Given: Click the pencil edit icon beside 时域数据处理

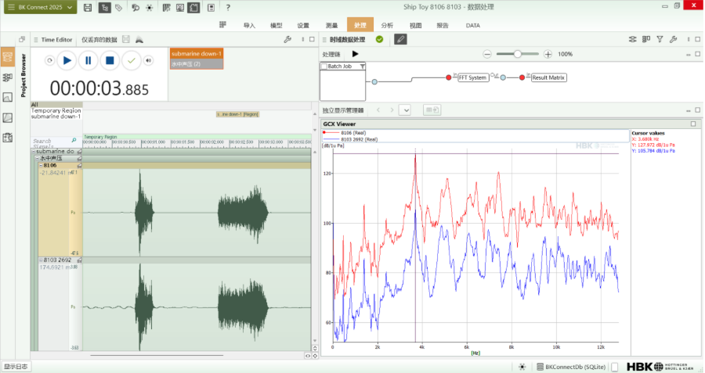Looking at the screenshot, I should click(x=400, y=39).
